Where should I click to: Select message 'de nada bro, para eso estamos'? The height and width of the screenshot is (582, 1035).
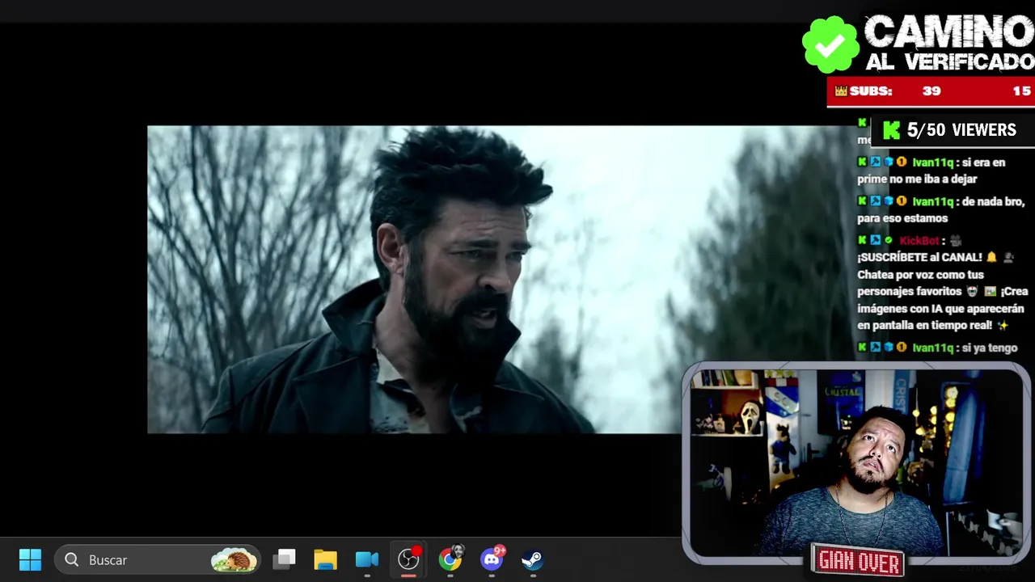pyautogui.click(x=941, y=209)
